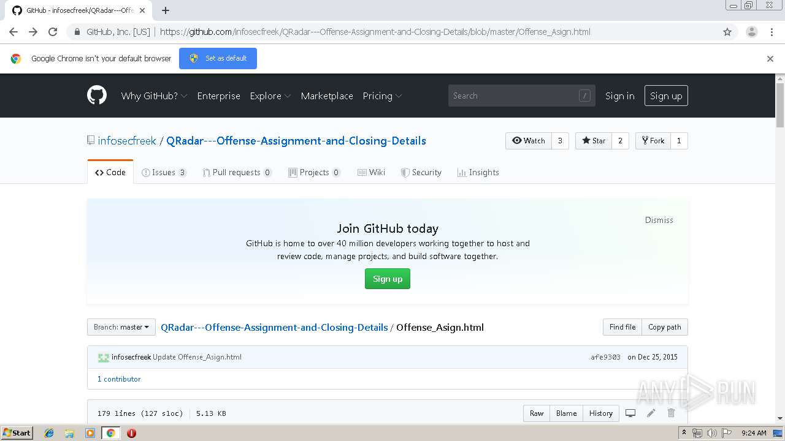This screenshot has width=785, height=441.
Task: Reload the page with refresh icon
Action: tap(53, 32)
